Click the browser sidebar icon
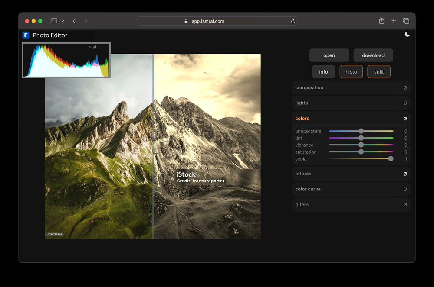Screen dimensions: 434x287 [x=54, y=20]
